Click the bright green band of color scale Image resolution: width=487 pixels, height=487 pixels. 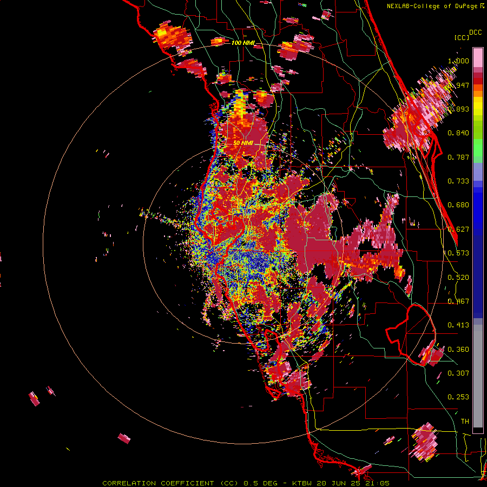click(478, 148)
